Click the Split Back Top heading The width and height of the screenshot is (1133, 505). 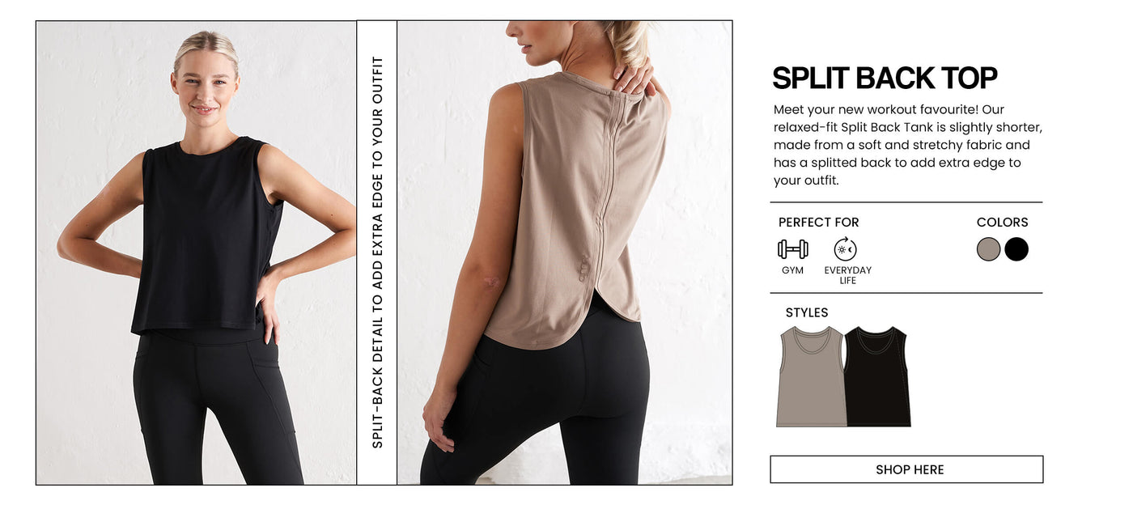885,78
